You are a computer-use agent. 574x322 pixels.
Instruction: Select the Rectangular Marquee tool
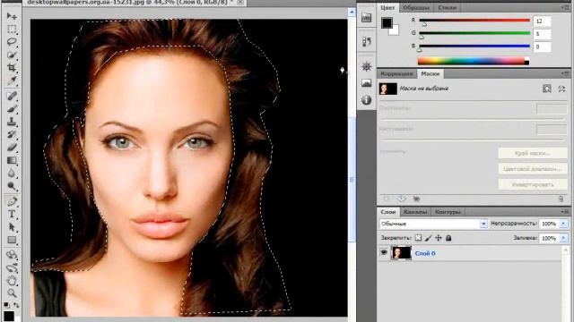(12, 30)
